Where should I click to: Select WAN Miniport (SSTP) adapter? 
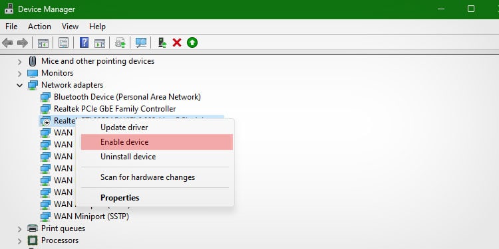(91, 216)
